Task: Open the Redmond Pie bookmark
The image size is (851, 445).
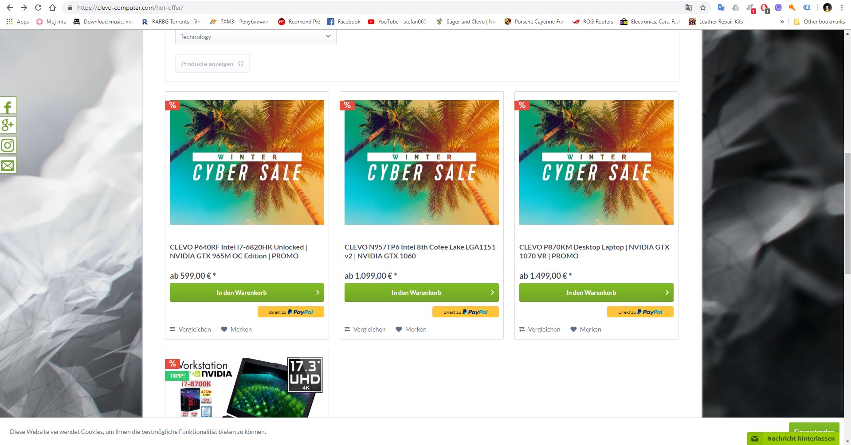Action: coord(299,21)
